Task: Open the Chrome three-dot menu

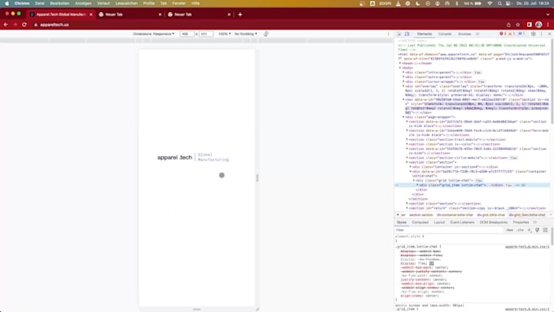Action: pos(548,24)
